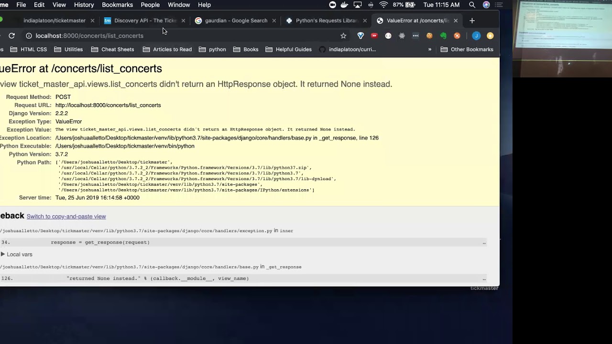
Task: Open the People menu
Action: 150,5
